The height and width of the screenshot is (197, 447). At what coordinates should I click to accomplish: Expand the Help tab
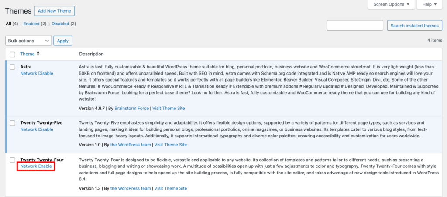(x=430, y=4)
